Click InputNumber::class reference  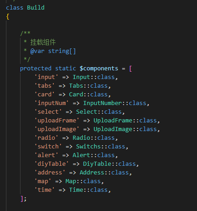click(114, 103)
